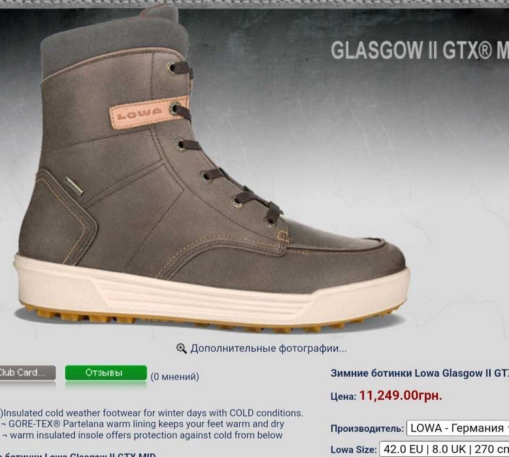
Task: Click the warm insulated insole description line
Action: click(142, 435)
